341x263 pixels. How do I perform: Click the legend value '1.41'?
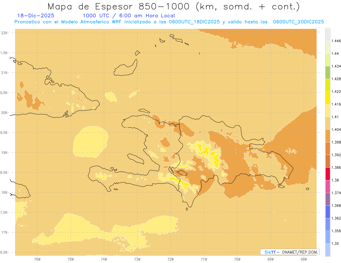335,117
